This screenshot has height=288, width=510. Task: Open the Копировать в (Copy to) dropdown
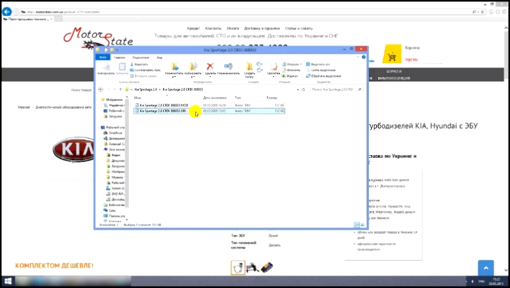[193, 70]
